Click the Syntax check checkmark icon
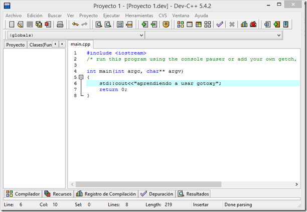 [x=220, y=25]
